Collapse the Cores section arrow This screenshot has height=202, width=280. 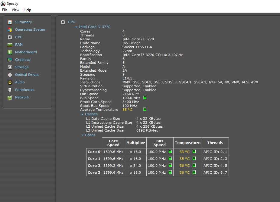click(82, 135)
